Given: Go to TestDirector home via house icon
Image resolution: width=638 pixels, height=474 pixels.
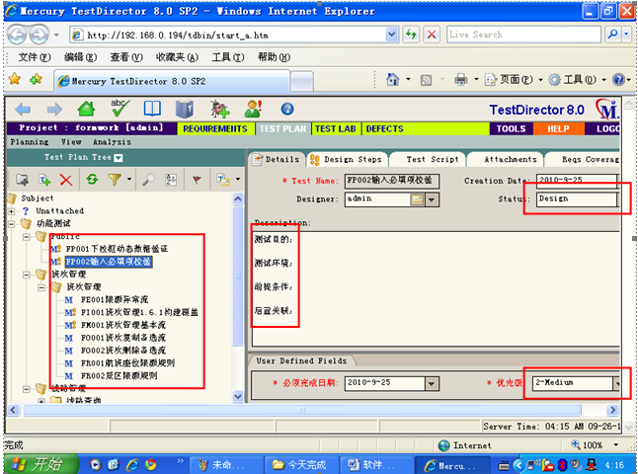Looking at the screenshot, I should [x=86, y=109].
